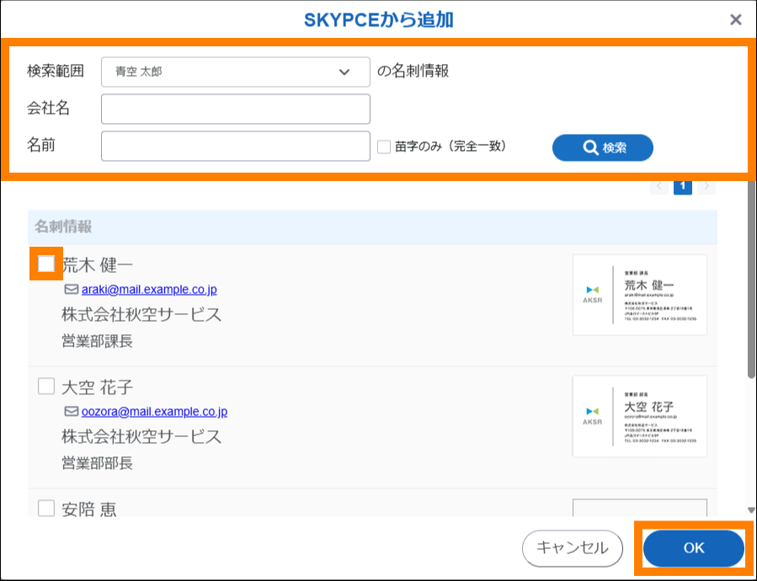Go to page 1 of results
Image resolution: width=757 pixels, height=581 pixels.
[x=682, y=186]
